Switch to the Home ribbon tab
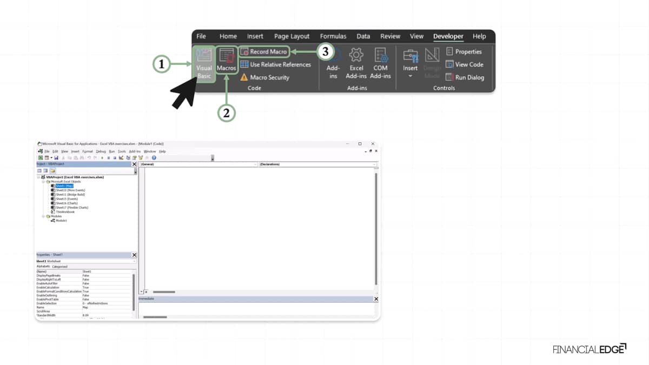Screen dimensions: 649x365 228,36
